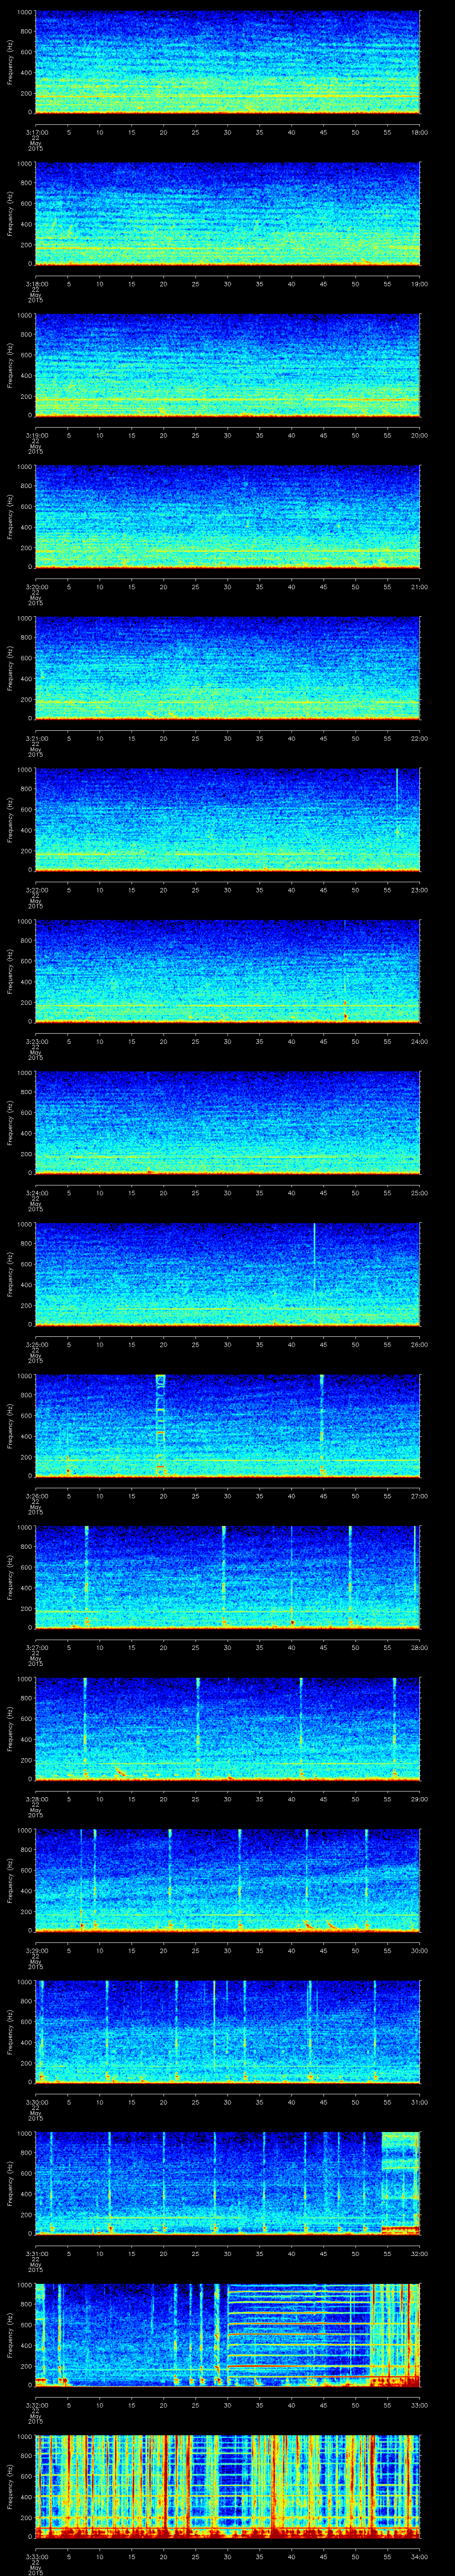
Task: Click the 3:29:00 start time label
Action: [36, 1950]
